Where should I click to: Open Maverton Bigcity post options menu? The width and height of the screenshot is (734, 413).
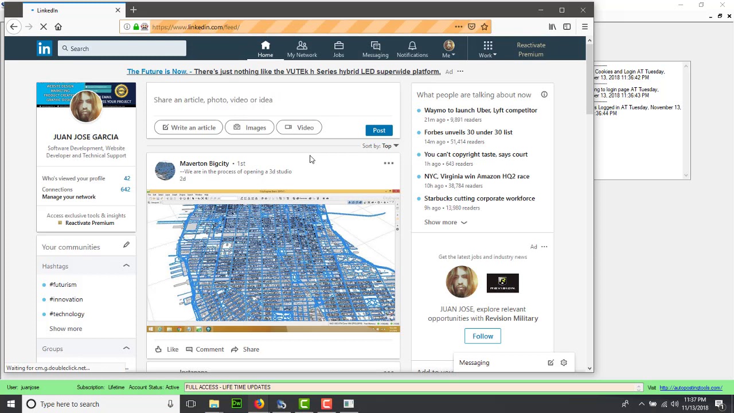[388, 163]
